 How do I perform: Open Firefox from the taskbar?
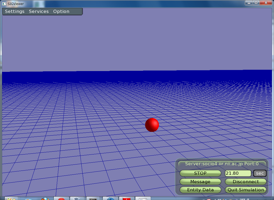pyautogui.click(x=45, y=198)
